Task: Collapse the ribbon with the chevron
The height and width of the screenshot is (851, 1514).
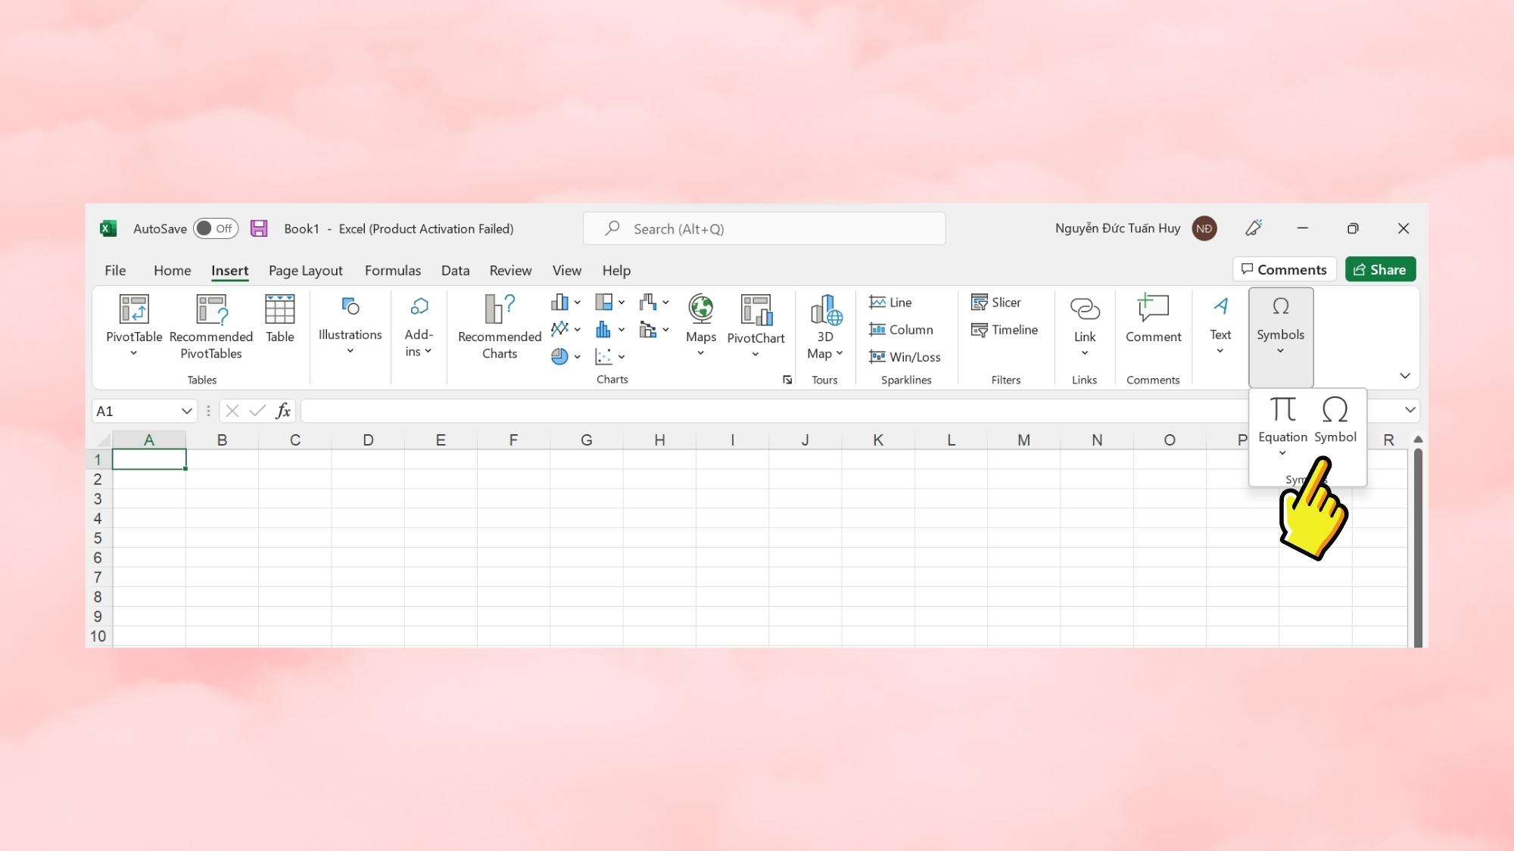Action: pos(1405,376)
